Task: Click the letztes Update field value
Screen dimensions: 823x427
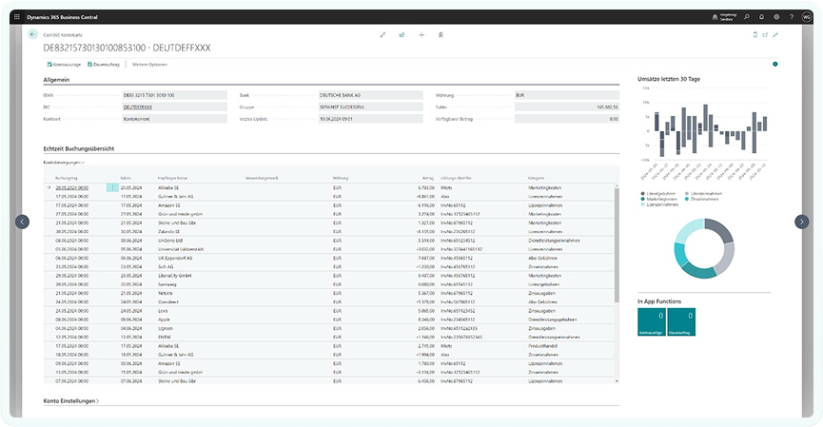Action: click(x=370, y=119)
